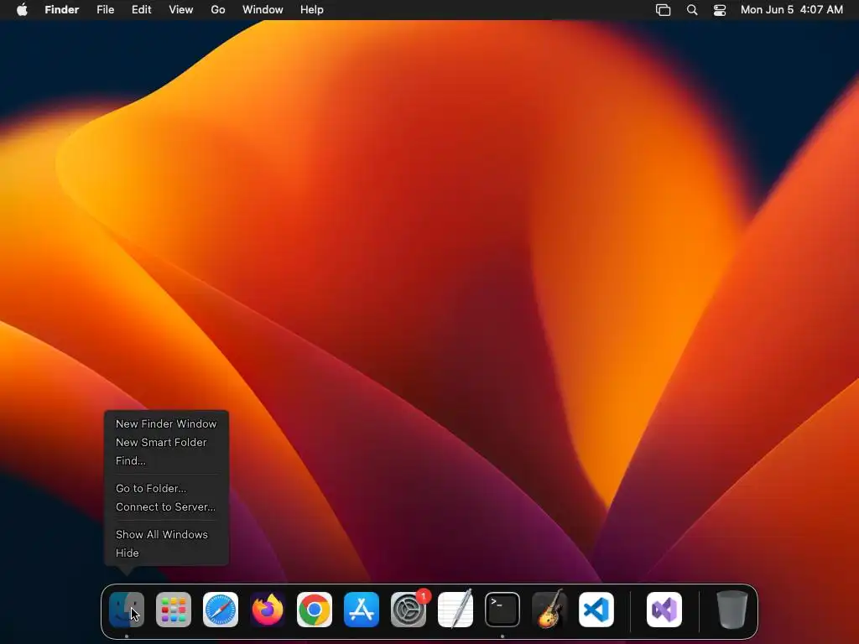
Task: Choose New Finder Window
Action: point(166,423)
